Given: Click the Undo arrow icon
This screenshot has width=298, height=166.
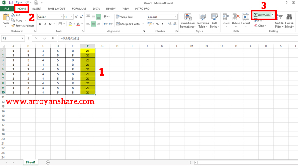Looking at the screenshot, I should pyautogui.click(x=17, y=3).
